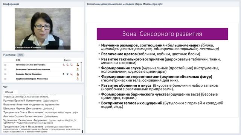Click the chat message from Чудингова Екатерина Андреевна
This screenshot has height=135, width=241.
tap(40, 121)
